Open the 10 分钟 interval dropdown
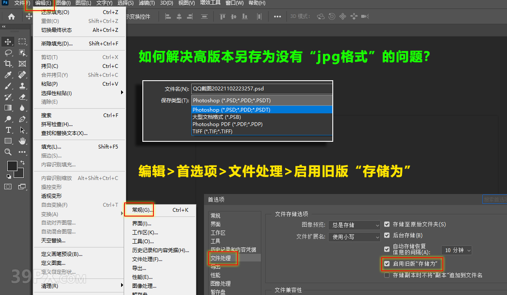Viewport: 507px width, 295px height. tap(456, 250)
